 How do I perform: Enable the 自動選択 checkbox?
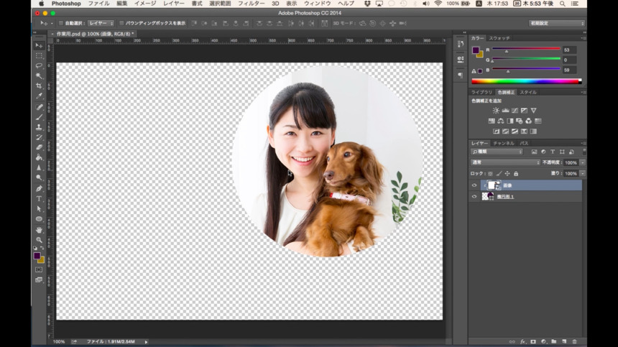61,23
